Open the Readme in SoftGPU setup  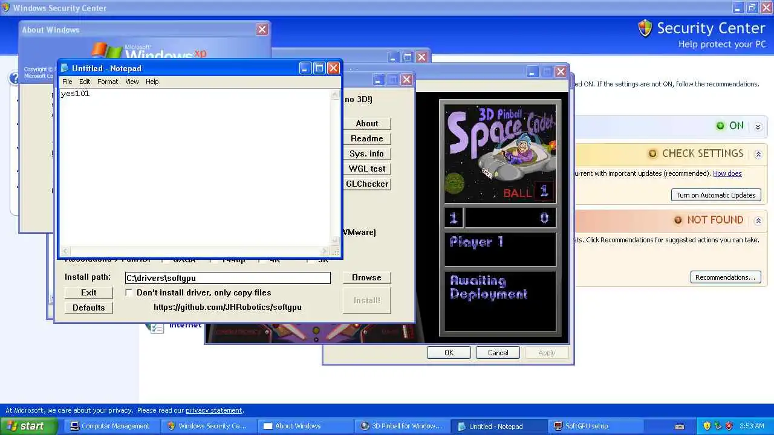(366, 138)
